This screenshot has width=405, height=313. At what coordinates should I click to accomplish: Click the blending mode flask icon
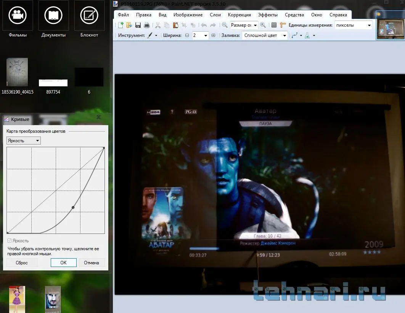pos(307,35)
